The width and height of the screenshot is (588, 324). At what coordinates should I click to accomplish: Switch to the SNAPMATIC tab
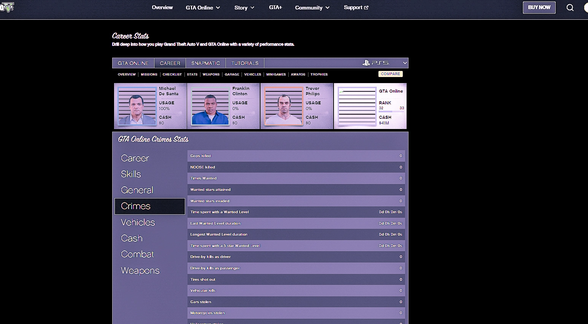tap(205, 63)
